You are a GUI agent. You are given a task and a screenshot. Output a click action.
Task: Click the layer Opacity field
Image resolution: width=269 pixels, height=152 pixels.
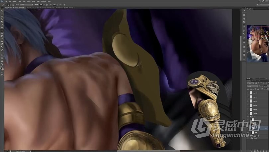(266, 86)
